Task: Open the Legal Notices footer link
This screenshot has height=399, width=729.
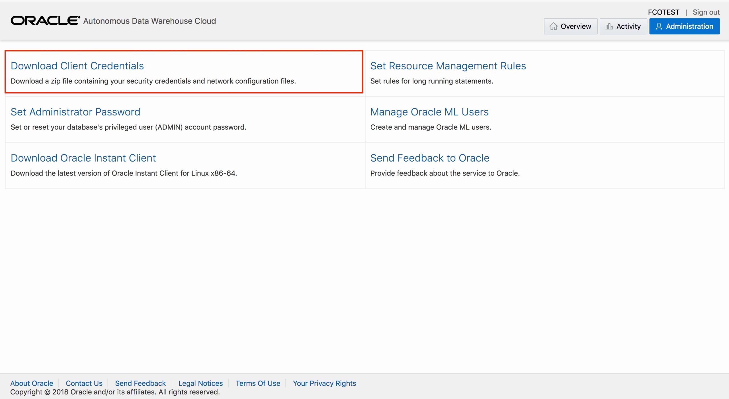Action: click(x=200, y=383)
